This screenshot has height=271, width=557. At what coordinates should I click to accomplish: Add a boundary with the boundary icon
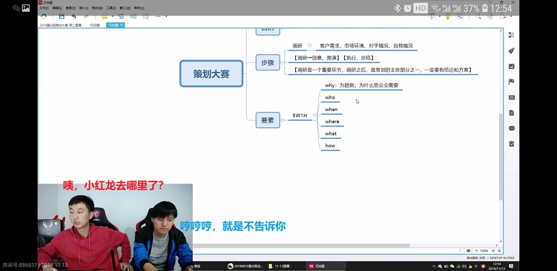click(133, 16)
